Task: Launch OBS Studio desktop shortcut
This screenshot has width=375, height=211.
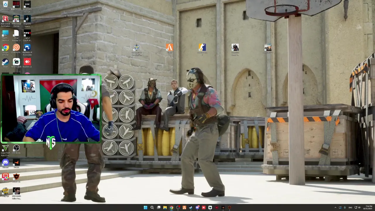Action: point(16,149)
